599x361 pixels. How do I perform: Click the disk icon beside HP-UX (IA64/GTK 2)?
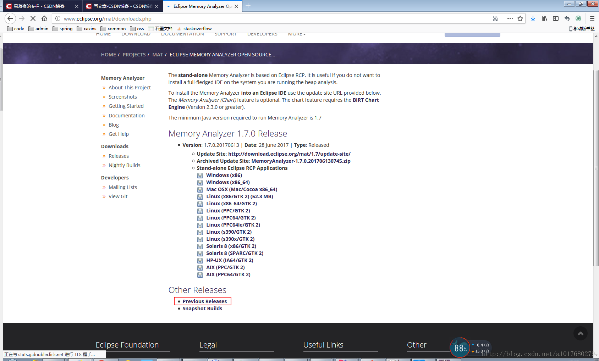(x=200, y=261)
